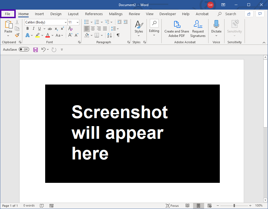Clear all formatting with eraser icon

click(x=71, y=29)
